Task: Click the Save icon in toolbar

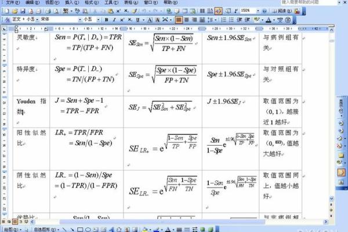Action: tap(21, 11)
